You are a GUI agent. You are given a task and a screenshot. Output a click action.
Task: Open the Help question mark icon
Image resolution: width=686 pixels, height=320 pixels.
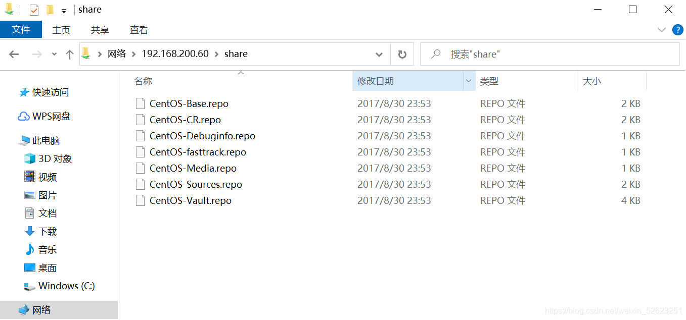pos(677,30)
